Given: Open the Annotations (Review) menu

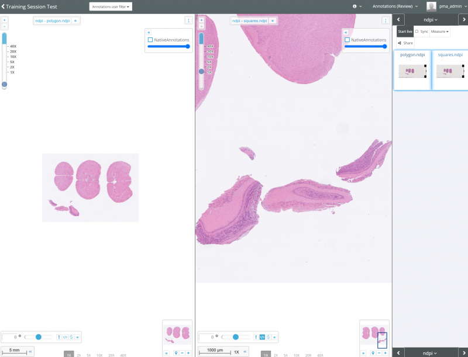Looking at the screenshot, I should 395,6.
